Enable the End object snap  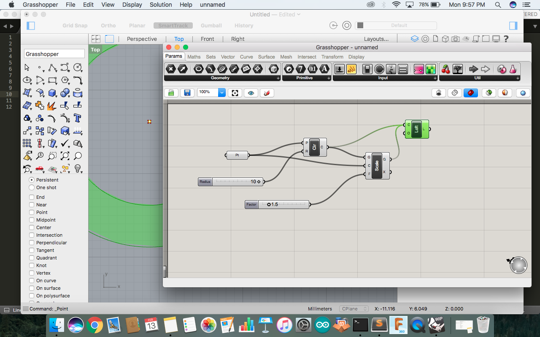(x=32, y=197)
